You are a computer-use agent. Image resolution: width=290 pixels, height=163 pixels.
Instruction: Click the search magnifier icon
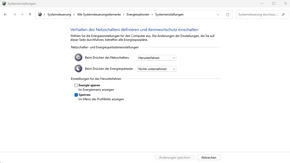[283, 14]
